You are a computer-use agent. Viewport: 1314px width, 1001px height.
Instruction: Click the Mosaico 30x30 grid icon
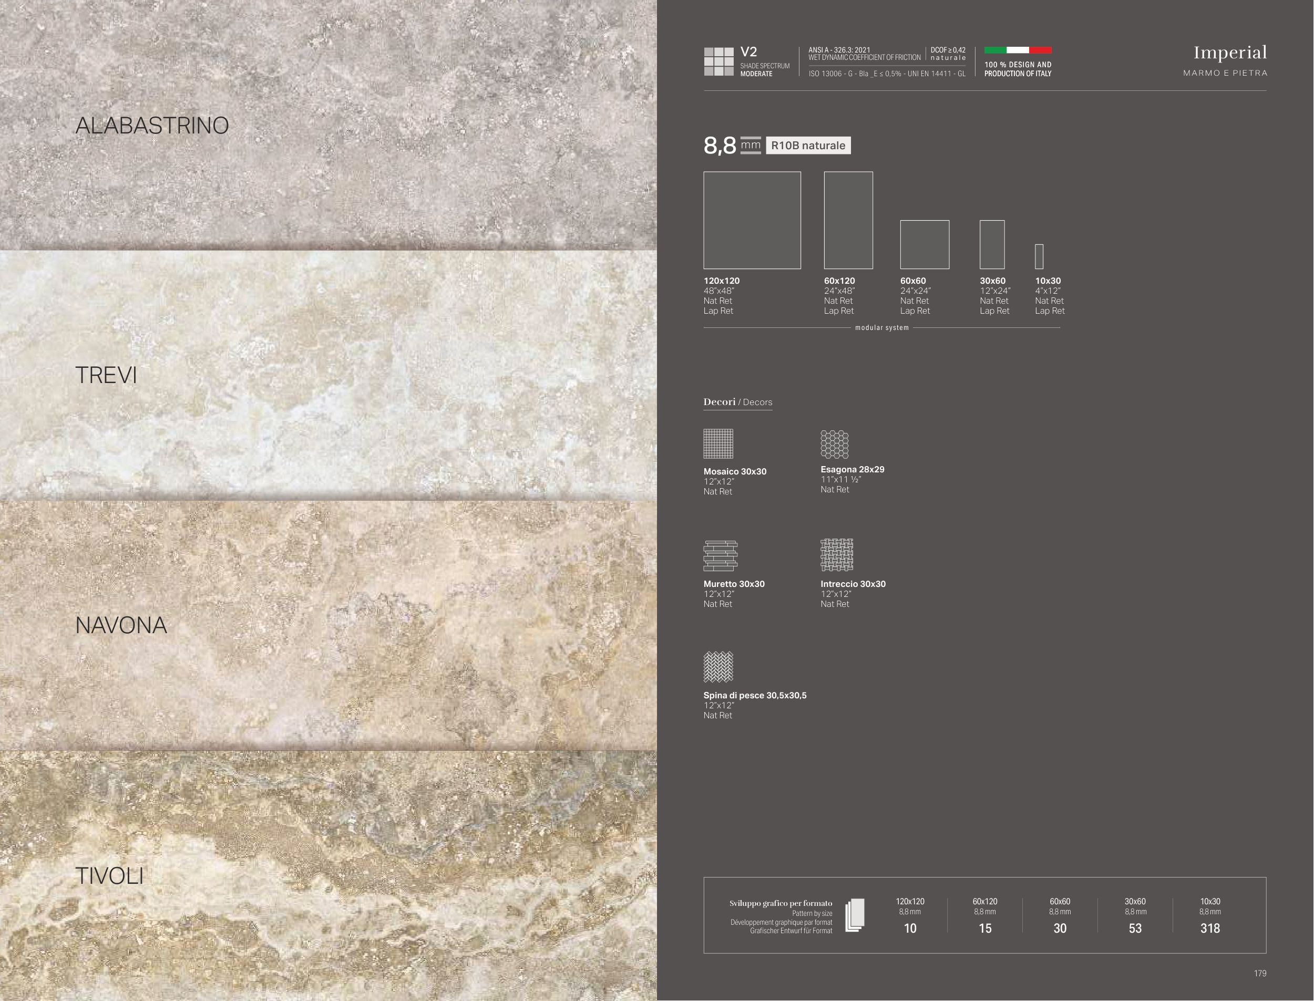(718, 443)
